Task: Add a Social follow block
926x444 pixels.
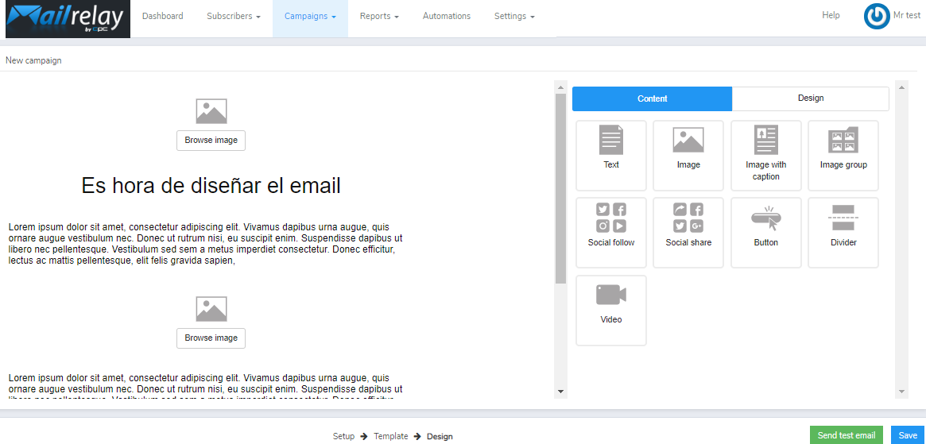Action: 610,233
